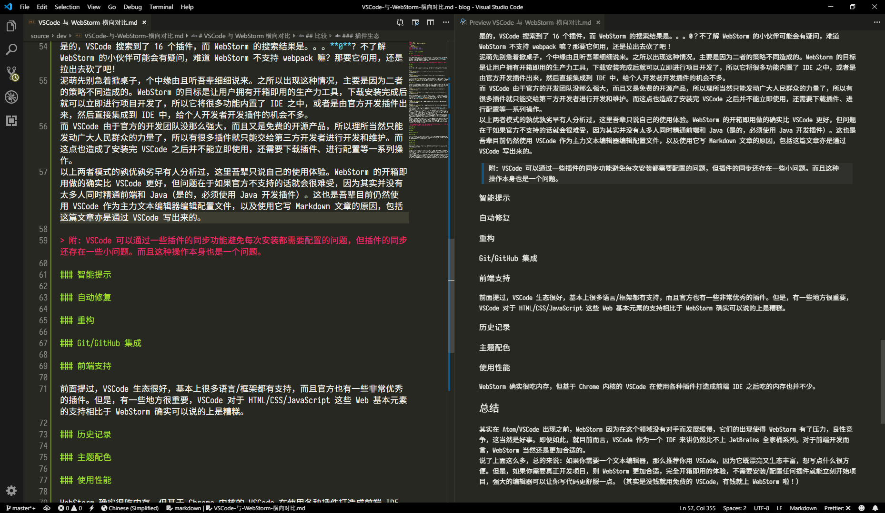The width and height of the screenshot is (885, 513).
Task: Change file encoding UTF-8
Action: (761, 508)
